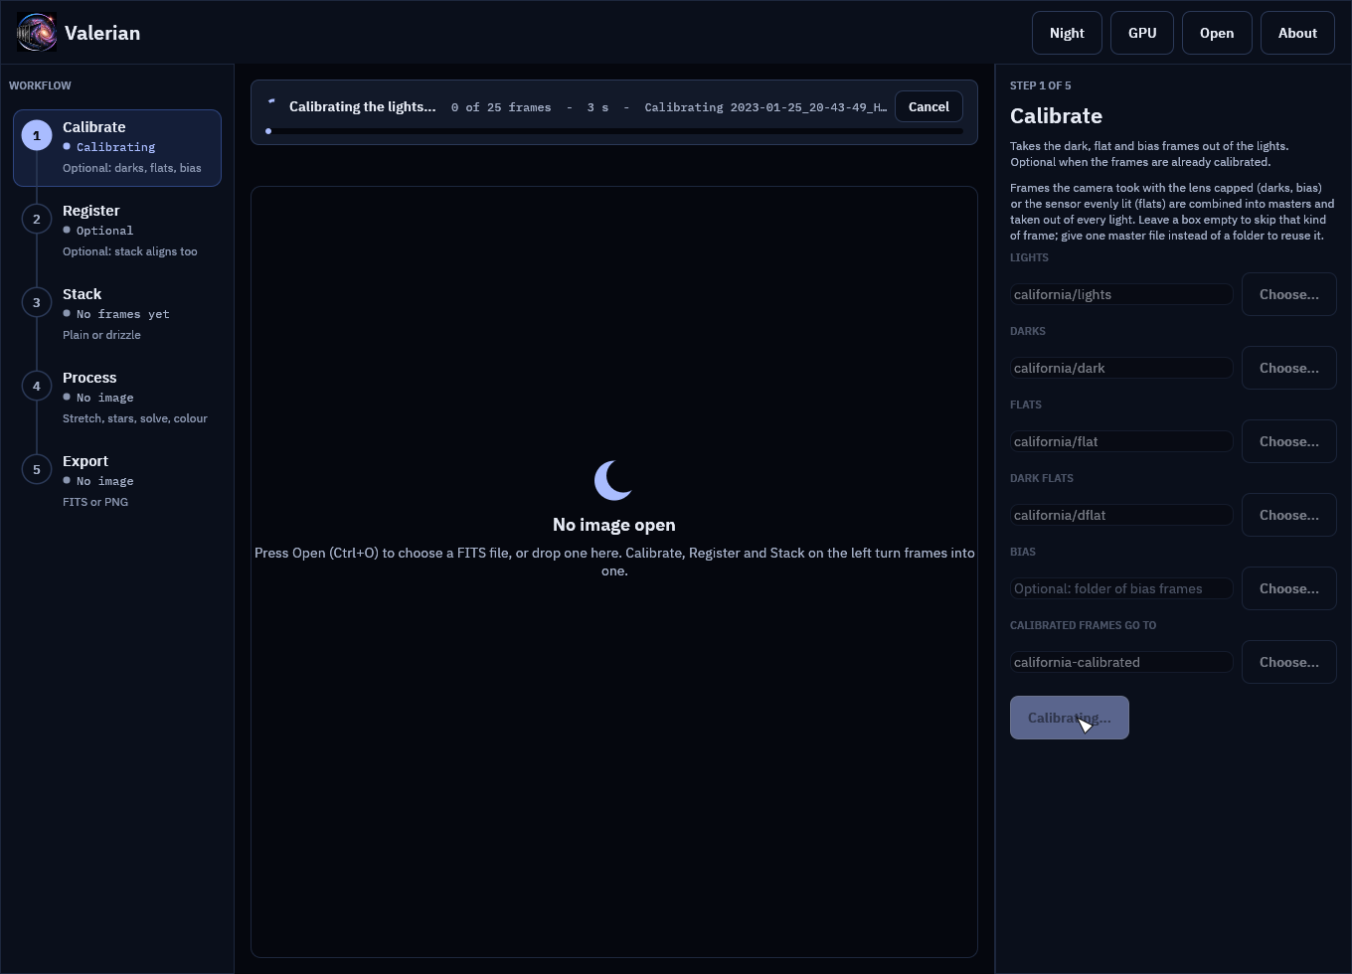Click the empty Bias folder field
Viewport: 1352px width, 974px height.
click(1121, 588)
